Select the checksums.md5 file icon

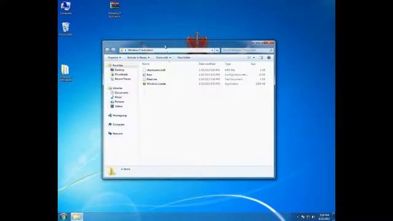point(144,70)
